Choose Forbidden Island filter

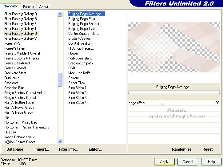[x=80, y=58]
